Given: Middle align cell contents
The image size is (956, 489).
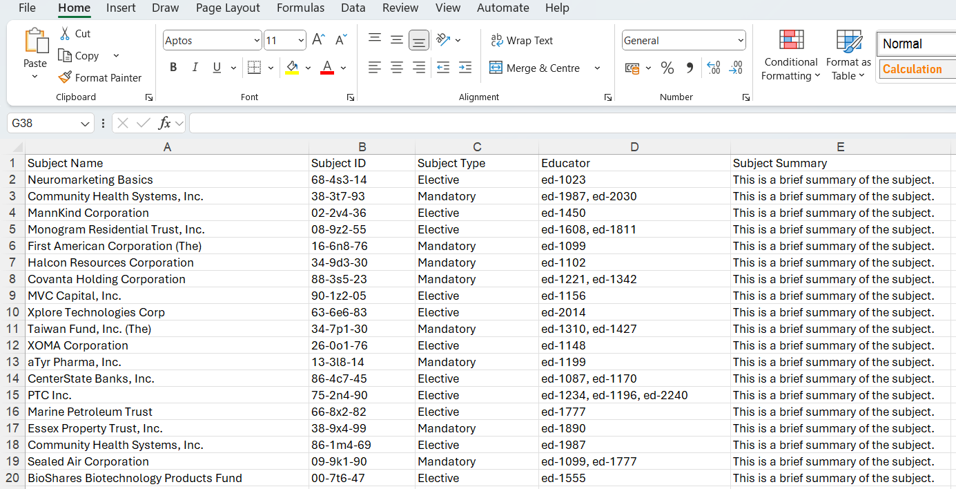Looking at the screenshot, I should coord(397,40).
